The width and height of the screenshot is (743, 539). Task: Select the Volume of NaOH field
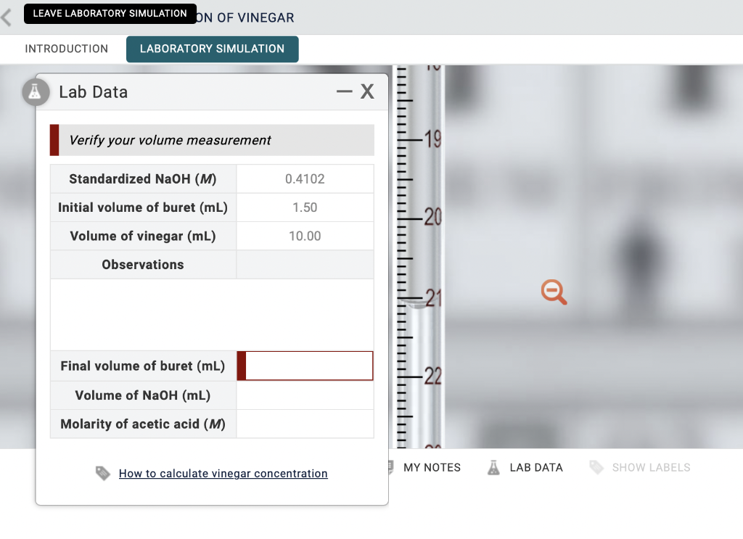tap(305, 395)
